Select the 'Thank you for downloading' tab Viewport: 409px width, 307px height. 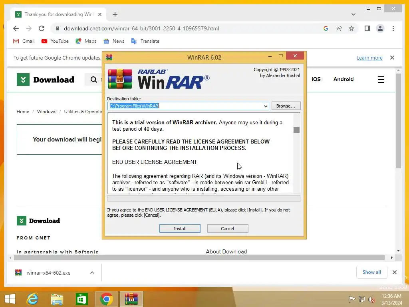[59, 14]
